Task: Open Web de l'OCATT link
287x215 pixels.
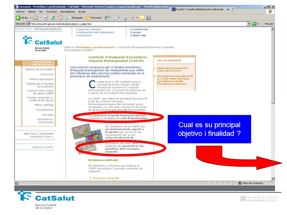Action: coord(43,147)
